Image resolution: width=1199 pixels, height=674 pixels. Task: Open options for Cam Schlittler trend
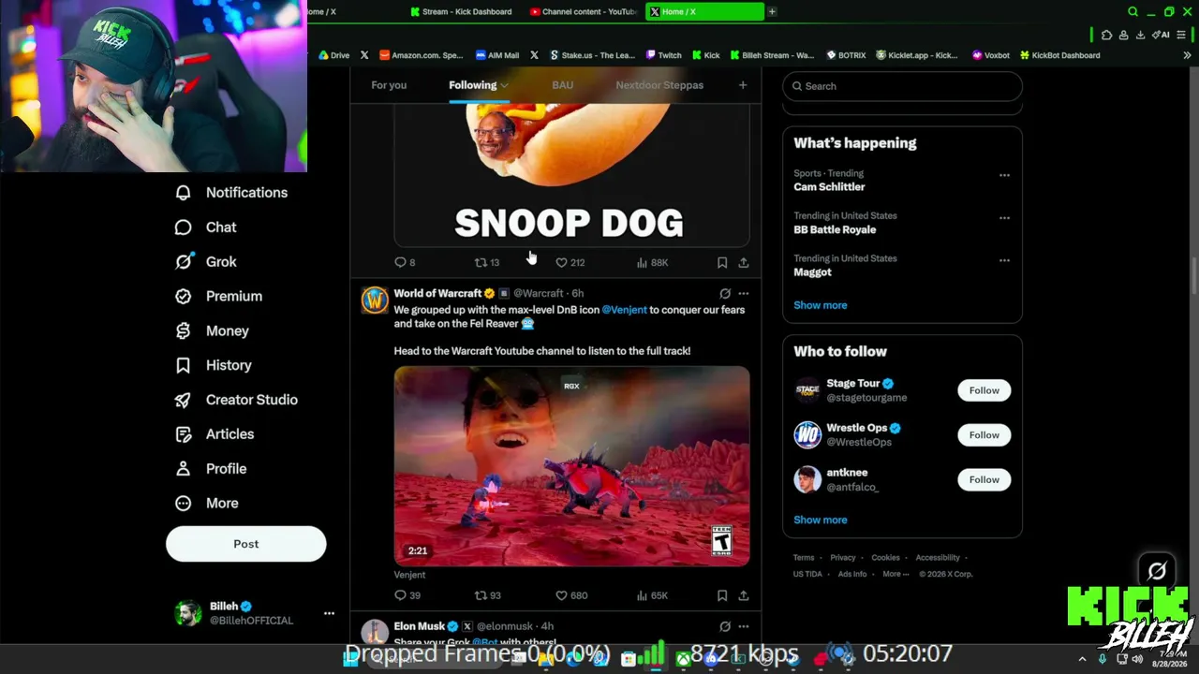[x=1004, y=175]
